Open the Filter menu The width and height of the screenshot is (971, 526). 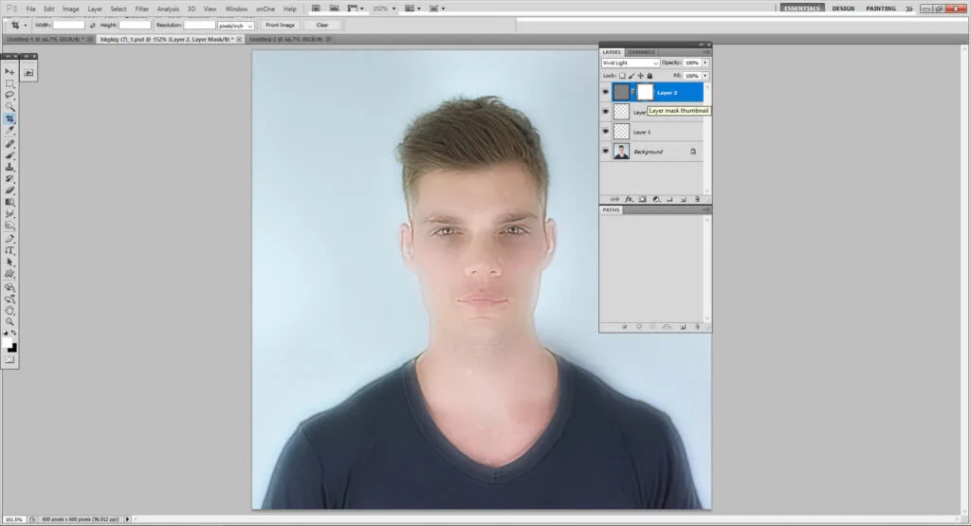[142, 9]
